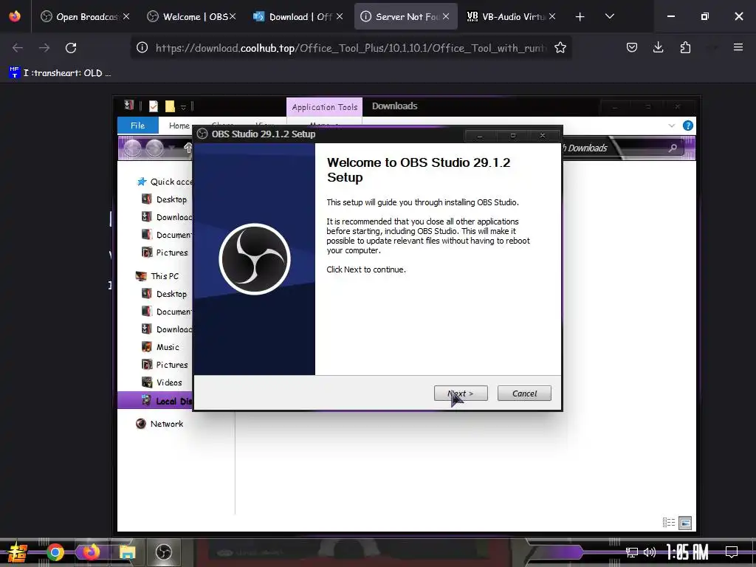The width and height of the screenshot is (756, 567).
Task: Open Music folder in navigation pane
Action: (x=160, y=347)
